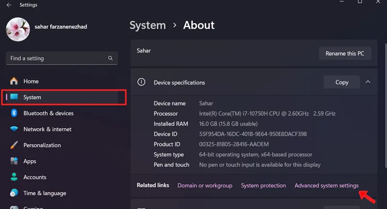Image resolution: width=387 pixels, height=209 pixels.
Task: Click Rename this PC button
Action: [x=345, y=54]
